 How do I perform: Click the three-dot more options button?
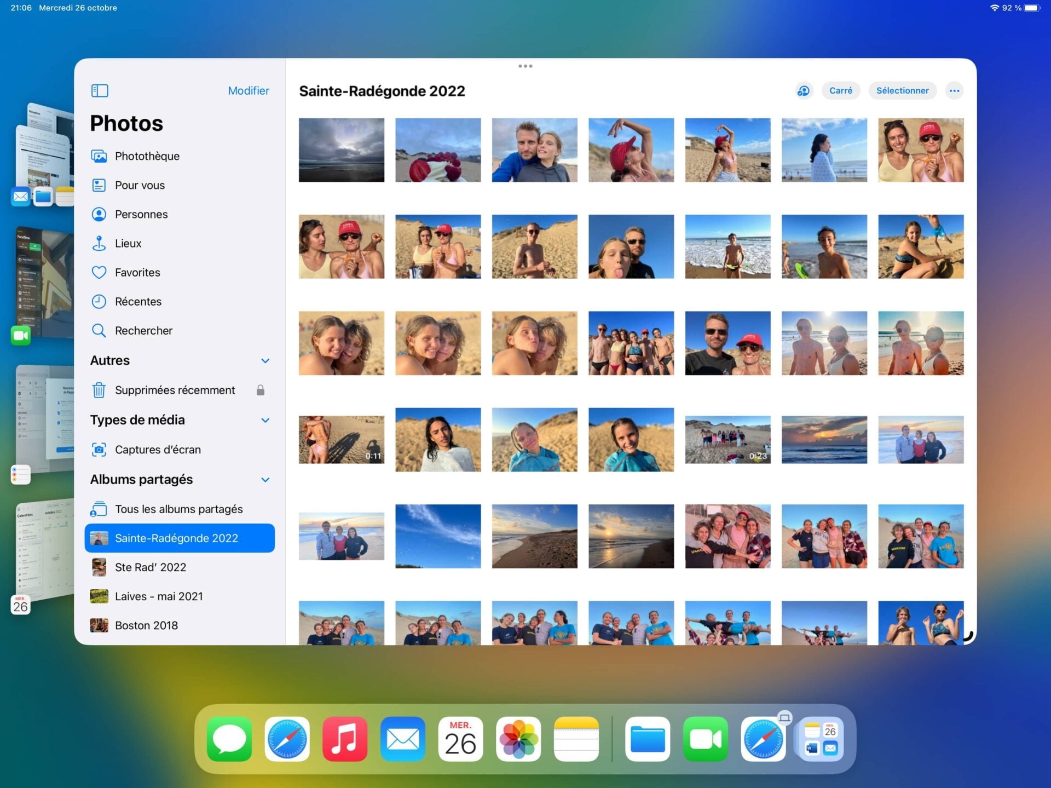[x=954, y=90]
